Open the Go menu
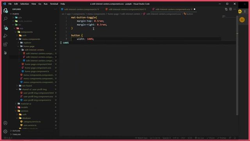This screenshot has height=141, width=250. pyautogui.click(x=40, y=4)
